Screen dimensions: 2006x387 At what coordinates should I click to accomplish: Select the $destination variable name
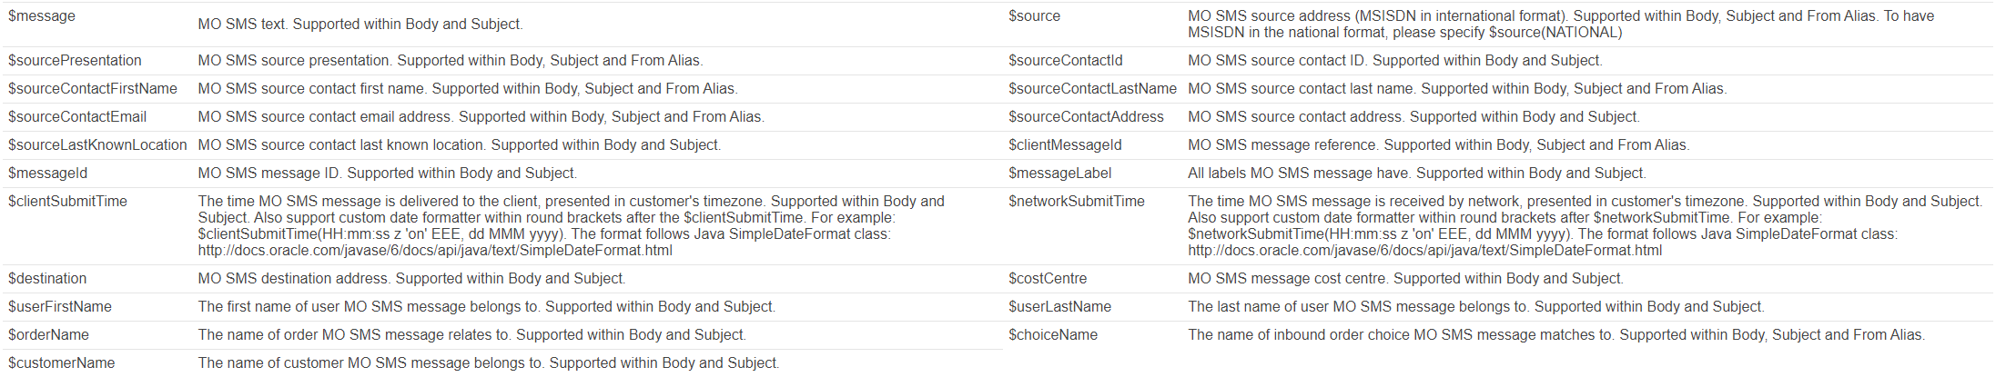pos(47,279)
